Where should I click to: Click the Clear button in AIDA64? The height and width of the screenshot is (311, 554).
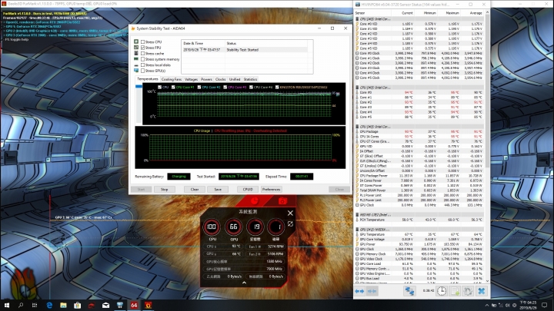(x=195, y=190)
